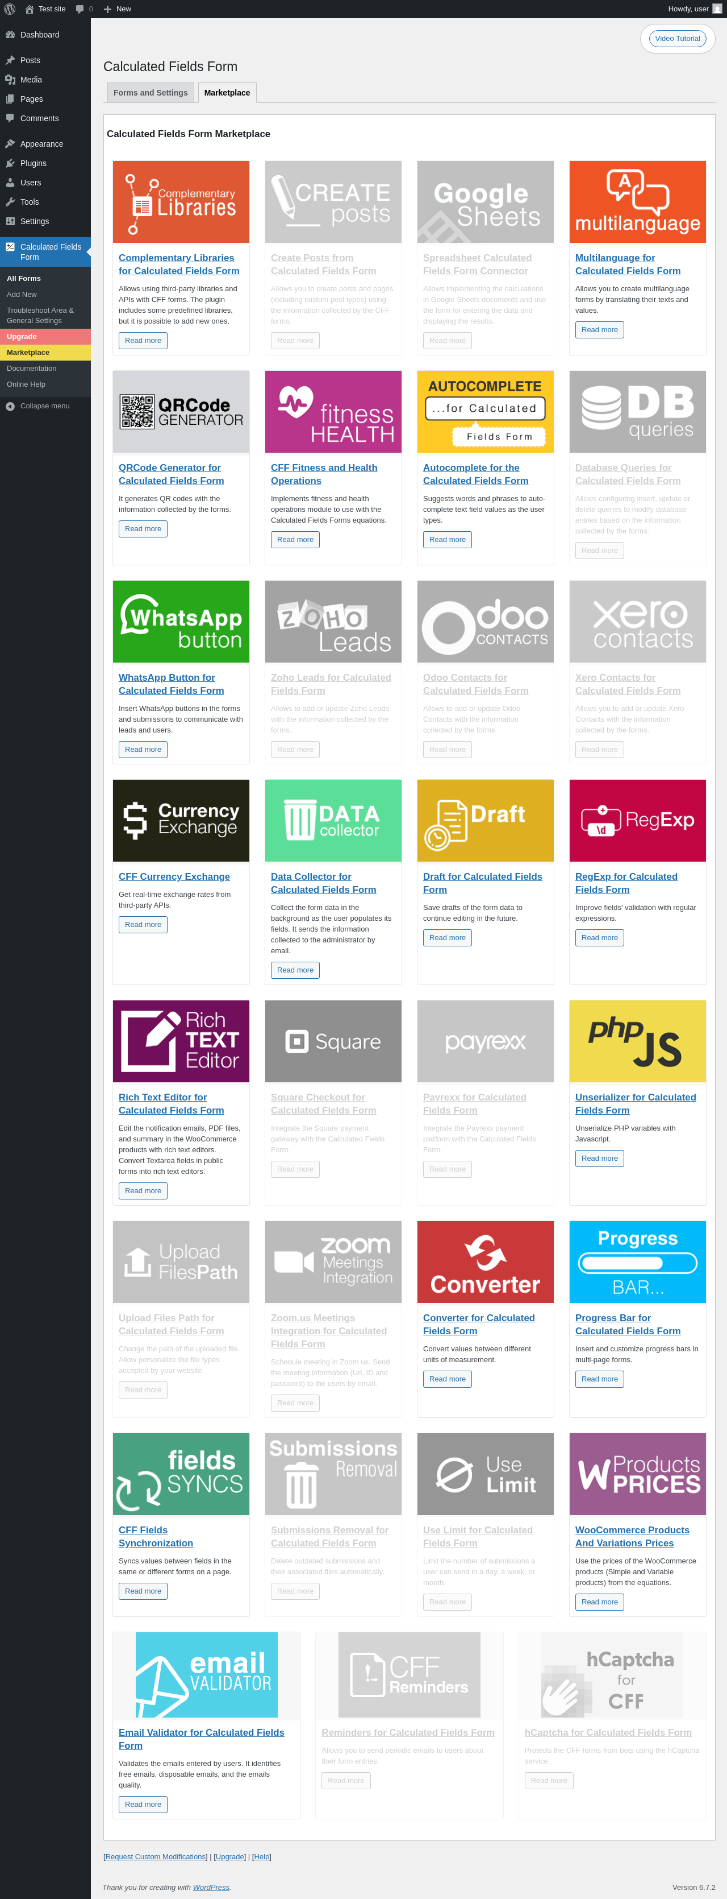Viewport: 727px width, 1899px height.
Task: Click the Video Tutorial button
Action: coord(677,38)
